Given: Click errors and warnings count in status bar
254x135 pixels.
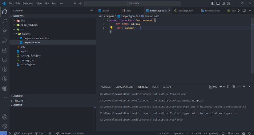Looking at the screenshot, I should click(40, 133).
